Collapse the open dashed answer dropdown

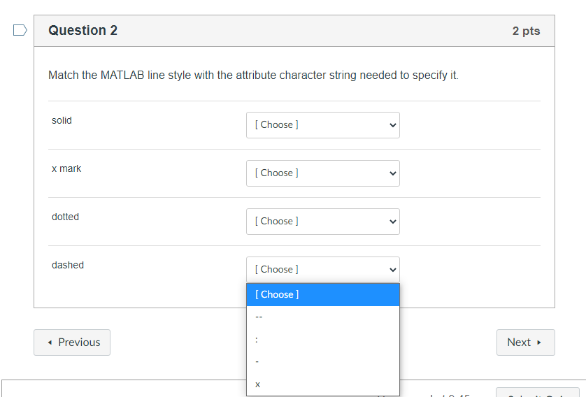[322, 270]
